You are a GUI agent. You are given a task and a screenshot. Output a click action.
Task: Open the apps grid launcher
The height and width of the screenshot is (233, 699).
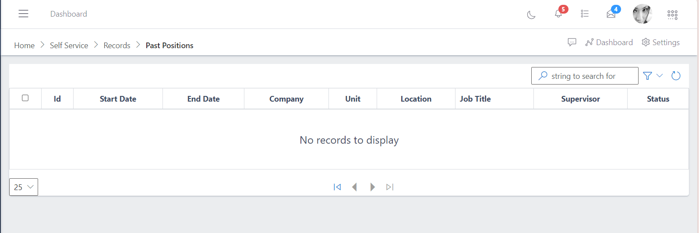tap(672, 15)
